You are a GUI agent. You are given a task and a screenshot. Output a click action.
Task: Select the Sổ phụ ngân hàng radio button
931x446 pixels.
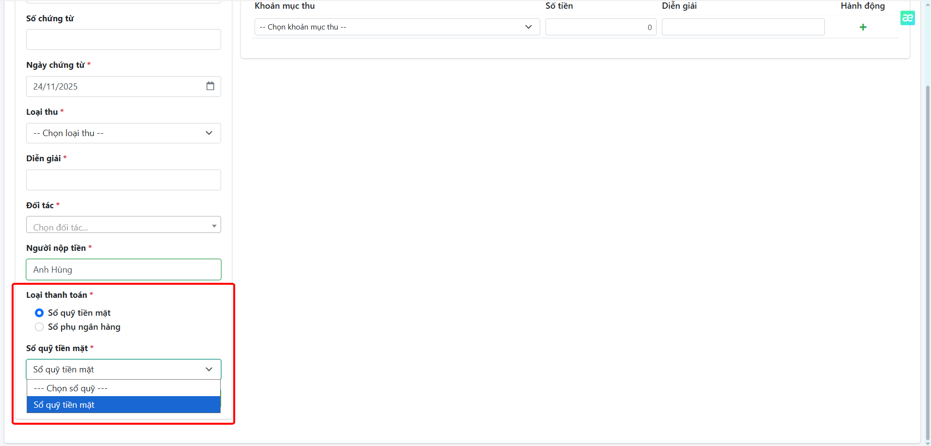39,327
